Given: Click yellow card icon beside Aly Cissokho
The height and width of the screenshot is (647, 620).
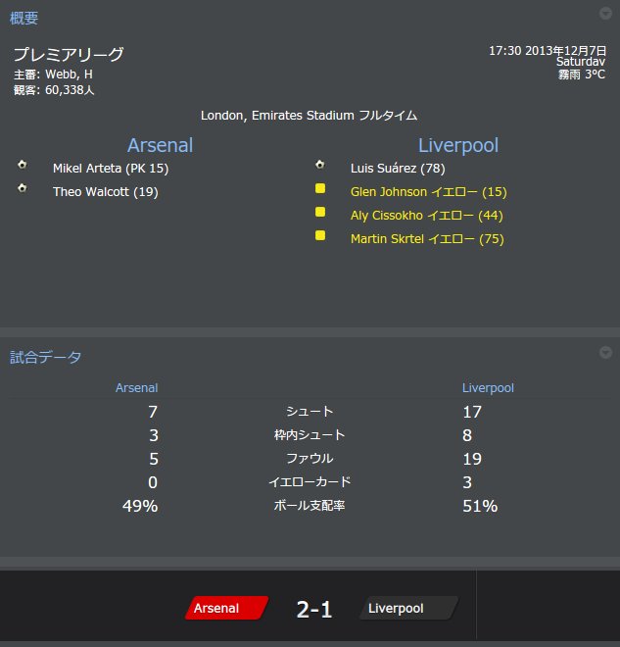Looking at the screenshot, I should tap(319, 212).
